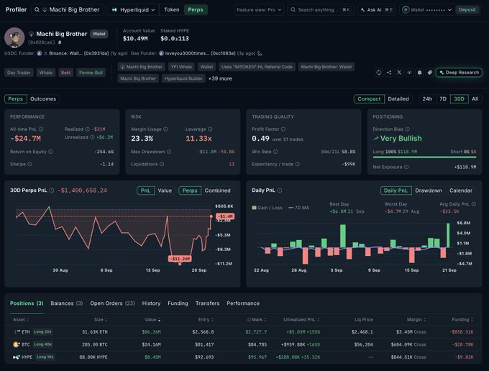Image resolution: width=489 pixels, height=371 pixels.
Task: Click info icon next to Expectancy / trade
Action: (x=298, y=164)
